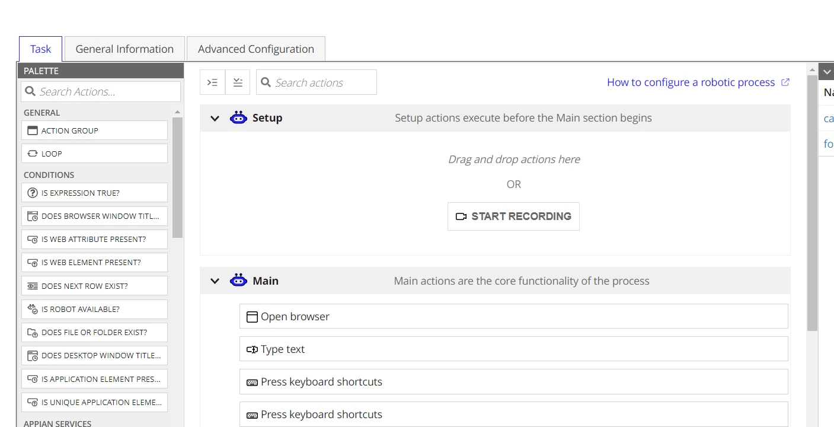
Task: Click the Search actions input field
Action: pyautogui.click(x=317, y=82)
